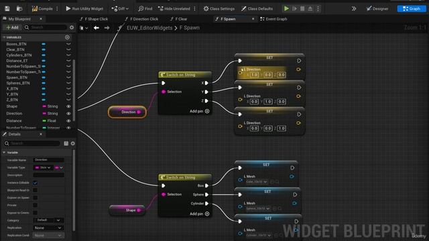Open the Details property matrix icon
This screenshot has height=241, width=429.
66,143
